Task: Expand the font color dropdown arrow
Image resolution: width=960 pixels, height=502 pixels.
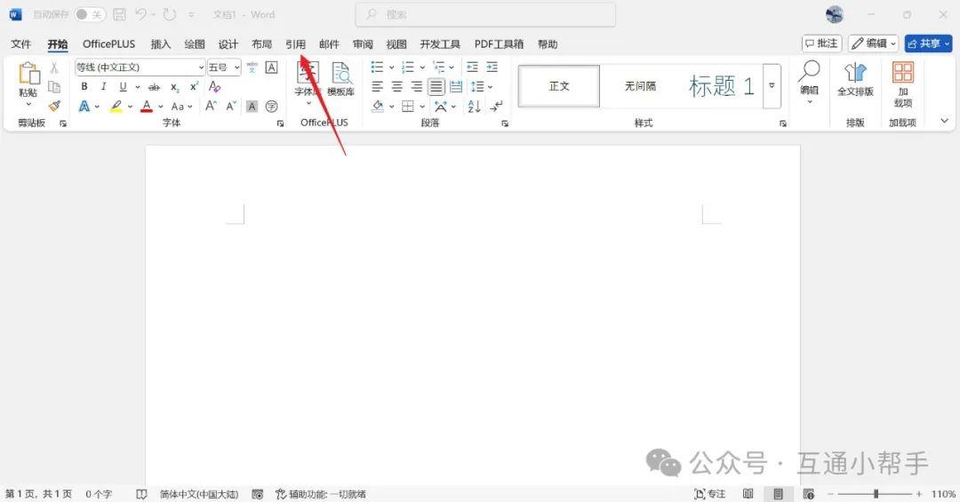Action: click(x=160, y=107)
